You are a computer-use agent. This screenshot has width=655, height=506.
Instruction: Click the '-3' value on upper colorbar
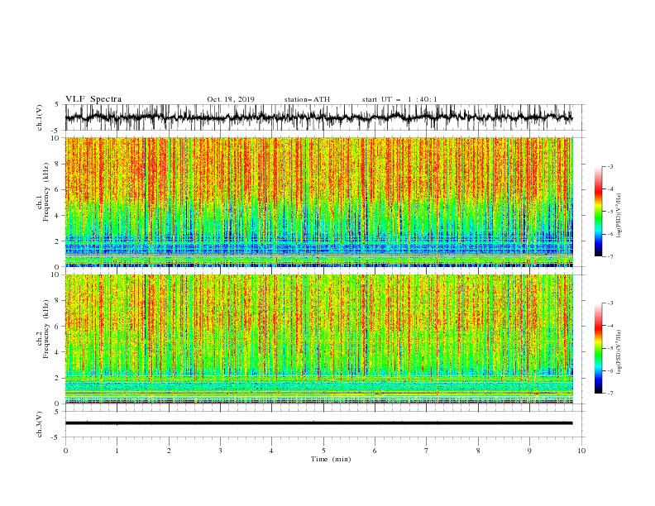pyautogui.click(x=610, y=166)
